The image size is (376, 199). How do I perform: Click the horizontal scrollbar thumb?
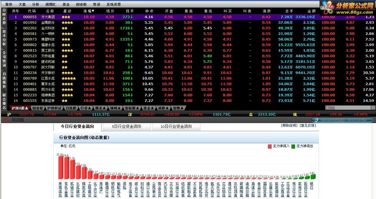pyautogui.click(x=332, y=108)
